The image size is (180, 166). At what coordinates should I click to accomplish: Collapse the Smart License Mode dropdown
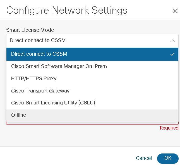tap(92, 41)
